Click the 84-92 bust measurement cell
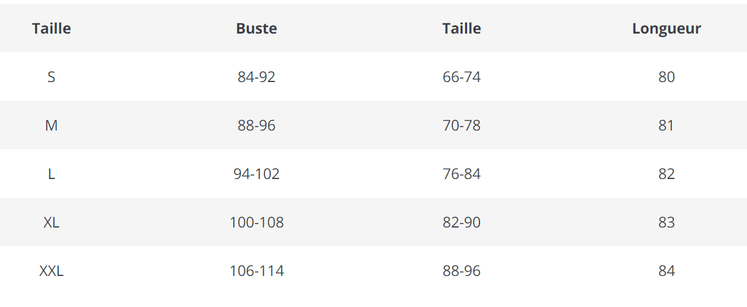The image size is (747, 307). point(257,77)
